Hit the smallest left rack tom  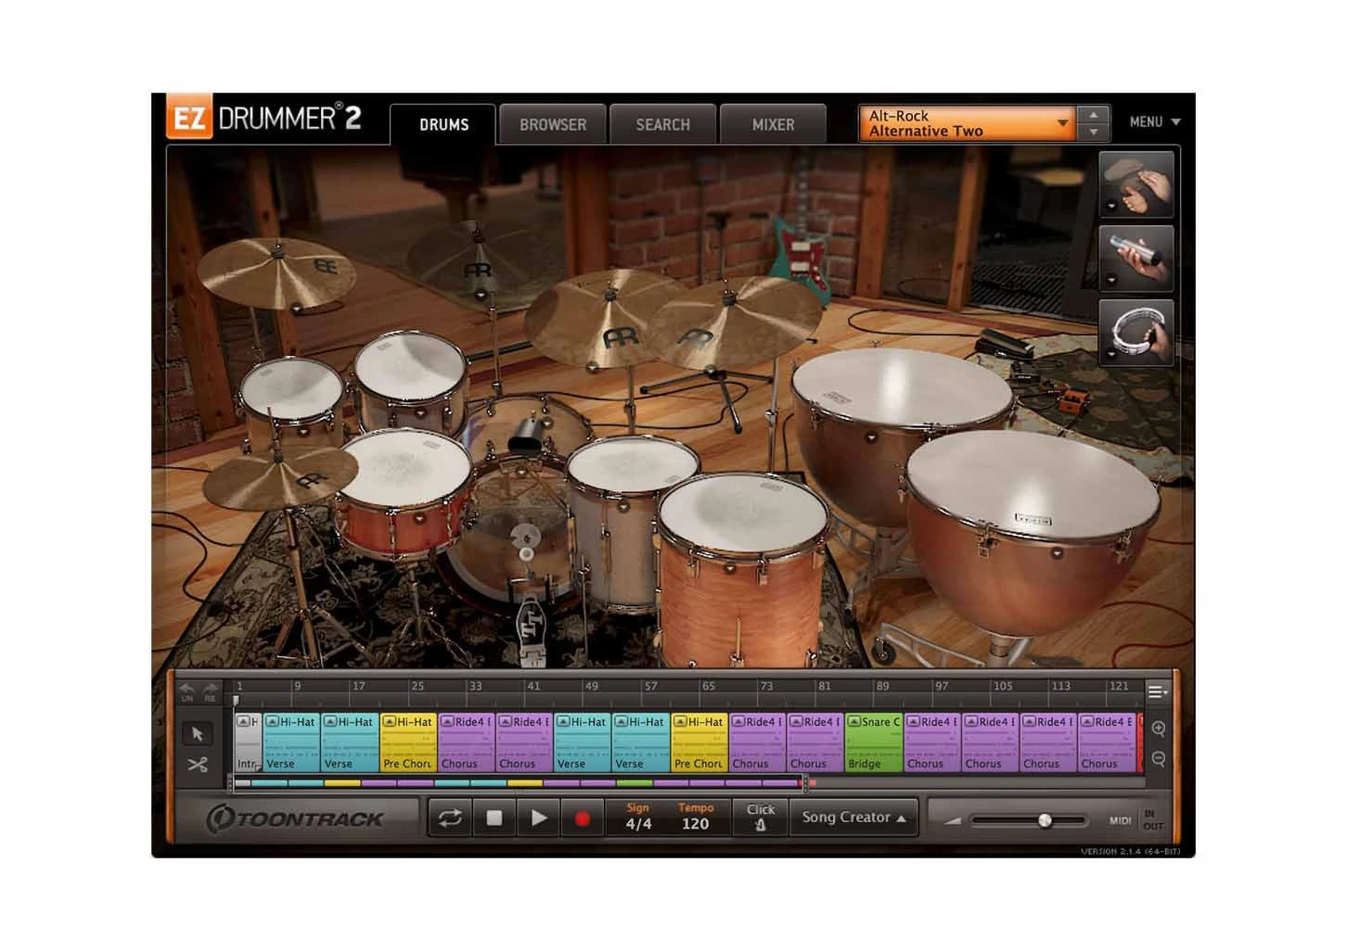pos(292,389)
